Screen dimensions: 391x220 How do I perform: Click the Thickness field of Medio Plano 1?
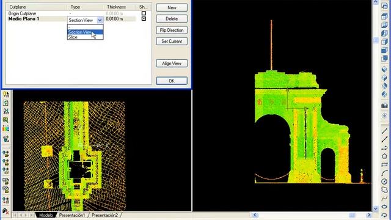pyautogui.click(x=120, y=19)
